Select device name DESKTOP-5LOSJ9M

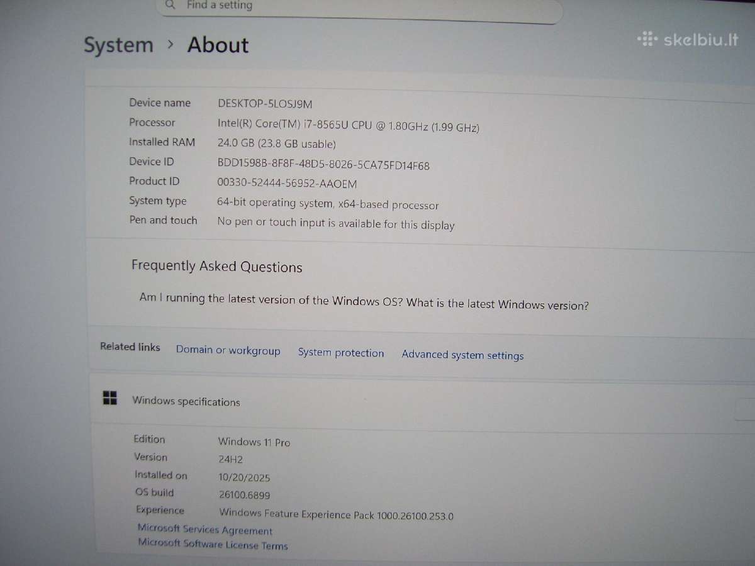pos(265,104)
